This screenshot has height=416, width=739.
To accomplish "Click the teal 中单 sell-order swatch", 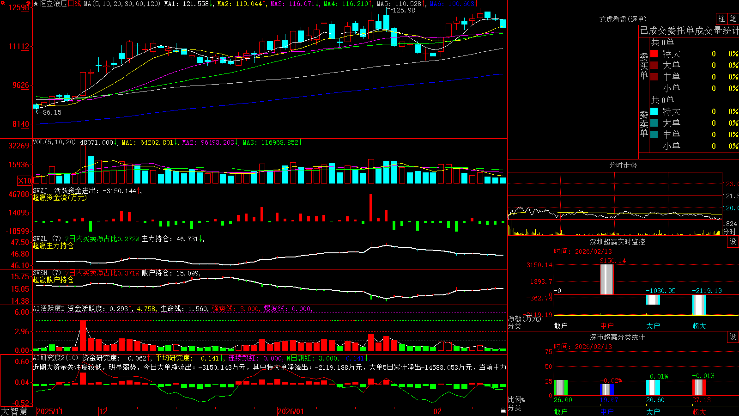I will click(654, 135).
